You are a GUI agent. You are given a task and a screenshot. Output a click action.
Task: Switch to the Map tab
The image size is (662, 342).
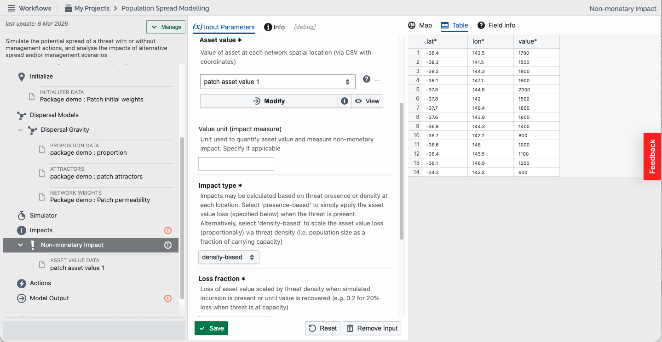(420, 25)
